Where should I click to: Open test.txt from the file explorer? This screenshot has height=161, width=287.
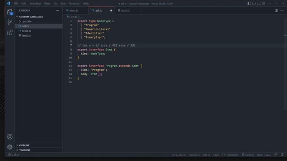click(39, 36)
